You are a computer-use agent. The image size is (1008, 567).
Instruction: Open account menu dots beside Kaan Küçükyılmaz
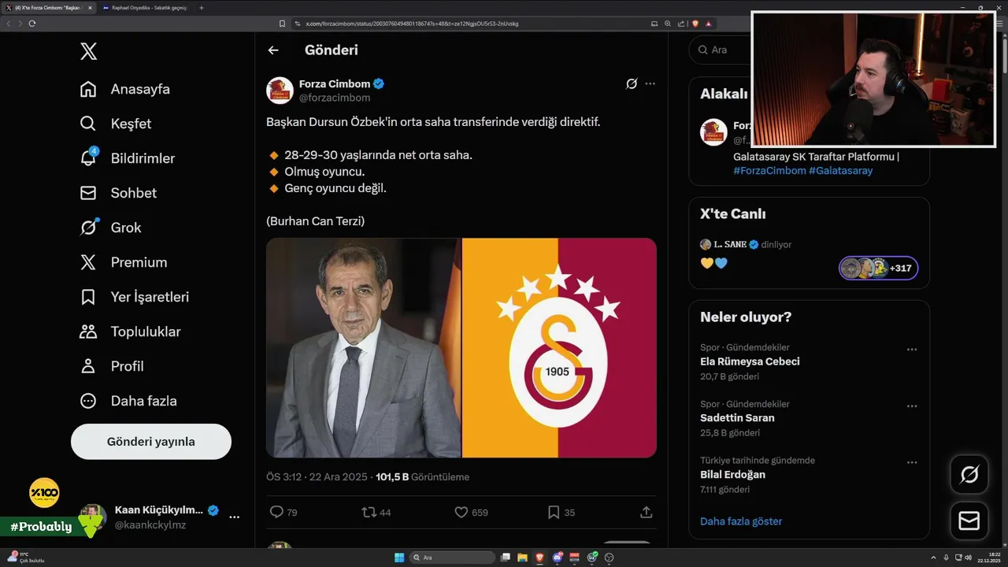pyautogui.click(x=235, y=517)
